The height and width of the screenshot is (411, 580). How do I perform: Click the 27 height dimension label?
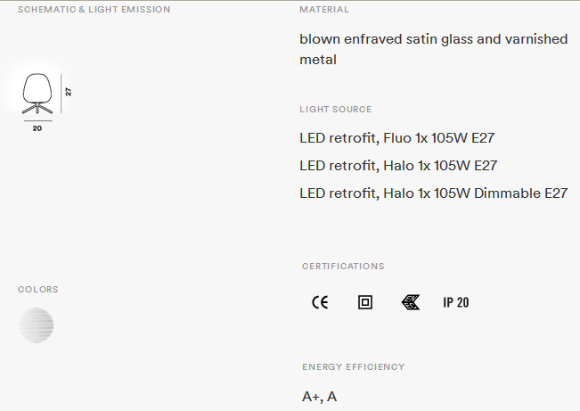[x=68, y=92]
